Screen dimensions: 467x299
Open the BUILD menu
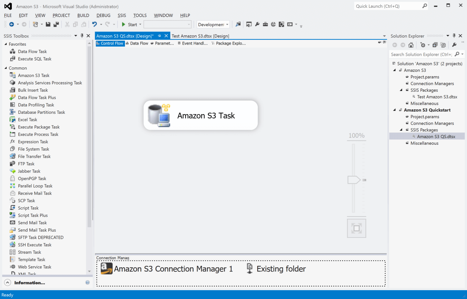pyautogui.click(x=83, y=15)
